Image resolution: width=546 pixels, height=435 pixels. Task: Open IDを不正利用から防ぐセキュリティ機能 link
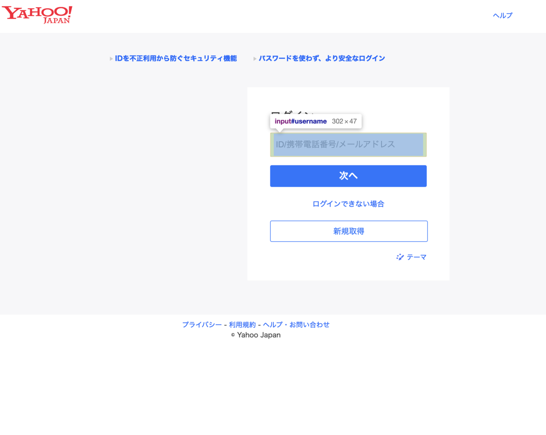point(176,58)
